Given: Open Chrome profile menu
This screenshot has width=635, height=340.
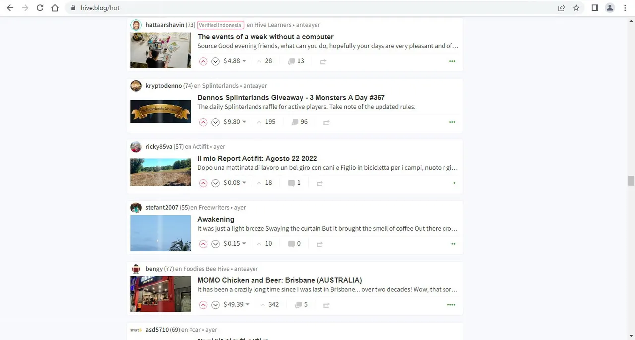Looking at the screenshot, I should click(x=610, y=8).
